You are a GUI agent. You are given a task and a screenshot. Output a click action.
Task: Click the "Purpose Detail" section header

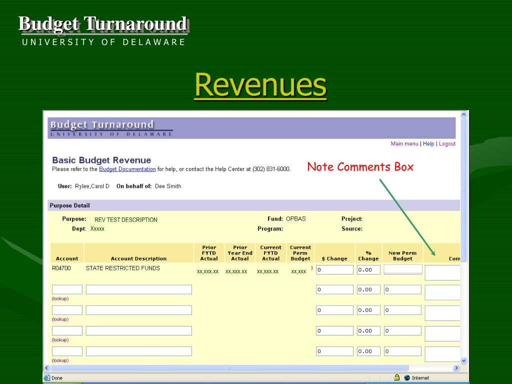[x=69, y=205]
